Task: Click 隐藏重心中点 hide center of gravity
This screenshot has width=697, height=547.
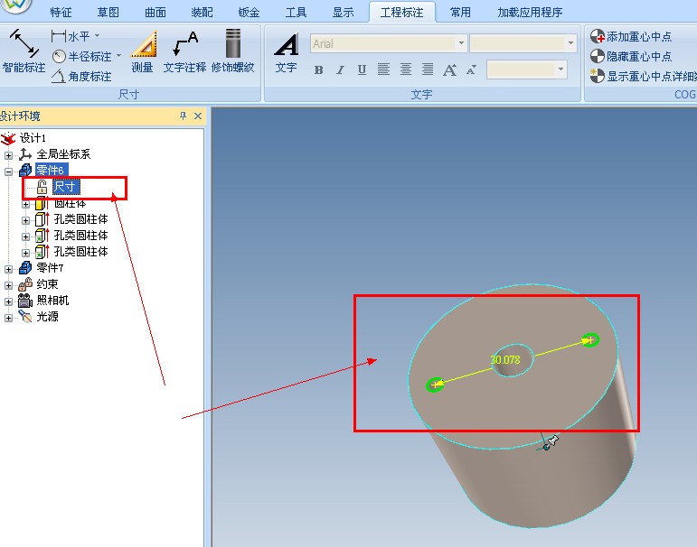Action: [x=632, y=57]
